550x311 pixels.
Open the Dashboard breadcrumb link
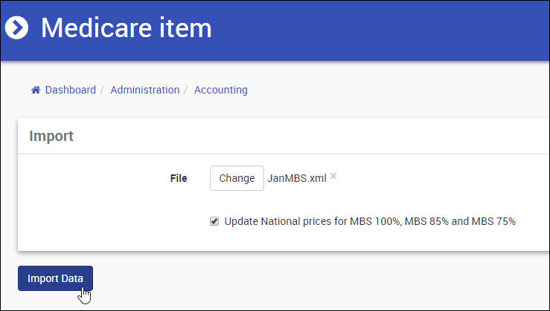click(70, 90)
